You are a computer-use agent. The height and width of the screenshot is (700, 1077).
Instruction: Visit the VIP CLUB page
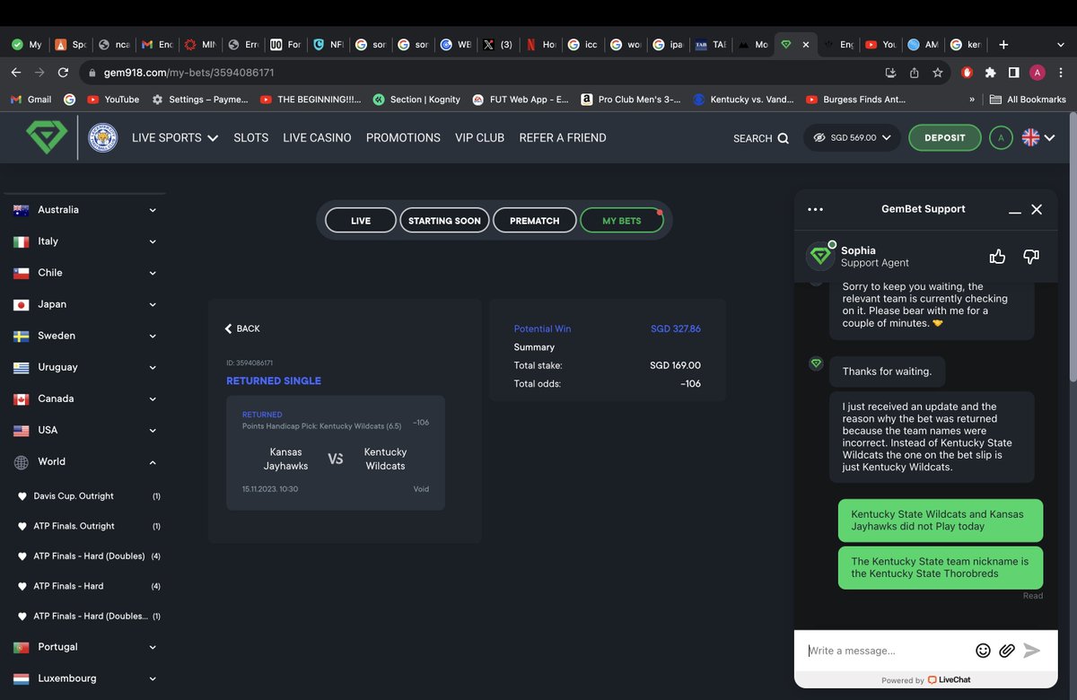479,138
